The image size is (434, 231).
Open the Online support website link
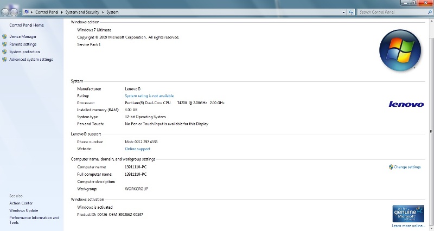coord(138,149)
